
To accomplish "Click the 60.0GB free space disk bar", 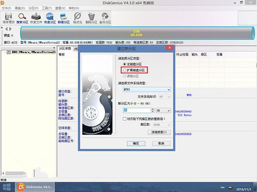I will pyautogui.click(x=137, y=33).
